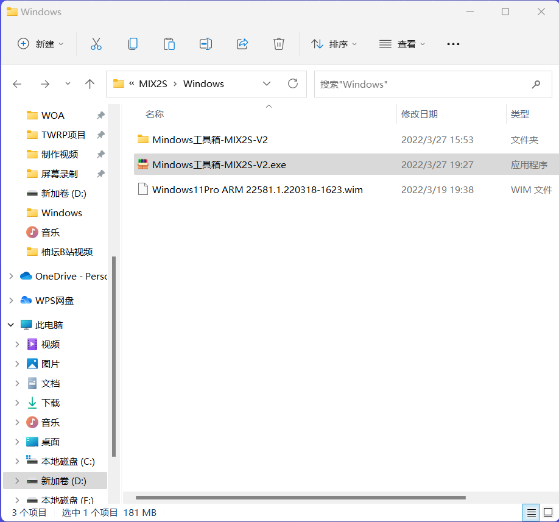Collapse the 此电脑 tree node
Image resolution: width=559 pixels, height=522 pixels.
11,325
